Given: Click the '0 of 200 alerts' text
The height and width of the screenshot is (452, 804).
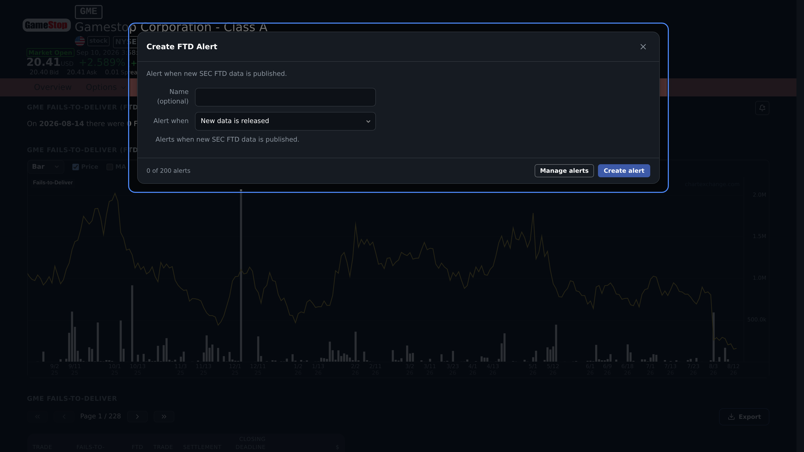Looking at the screenshot, I should (x=168, y=171).
